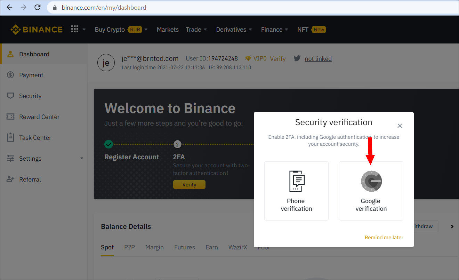The image size is (459, 280).
Task: Click the User ID 194724248 text
Action: (212, 58)
